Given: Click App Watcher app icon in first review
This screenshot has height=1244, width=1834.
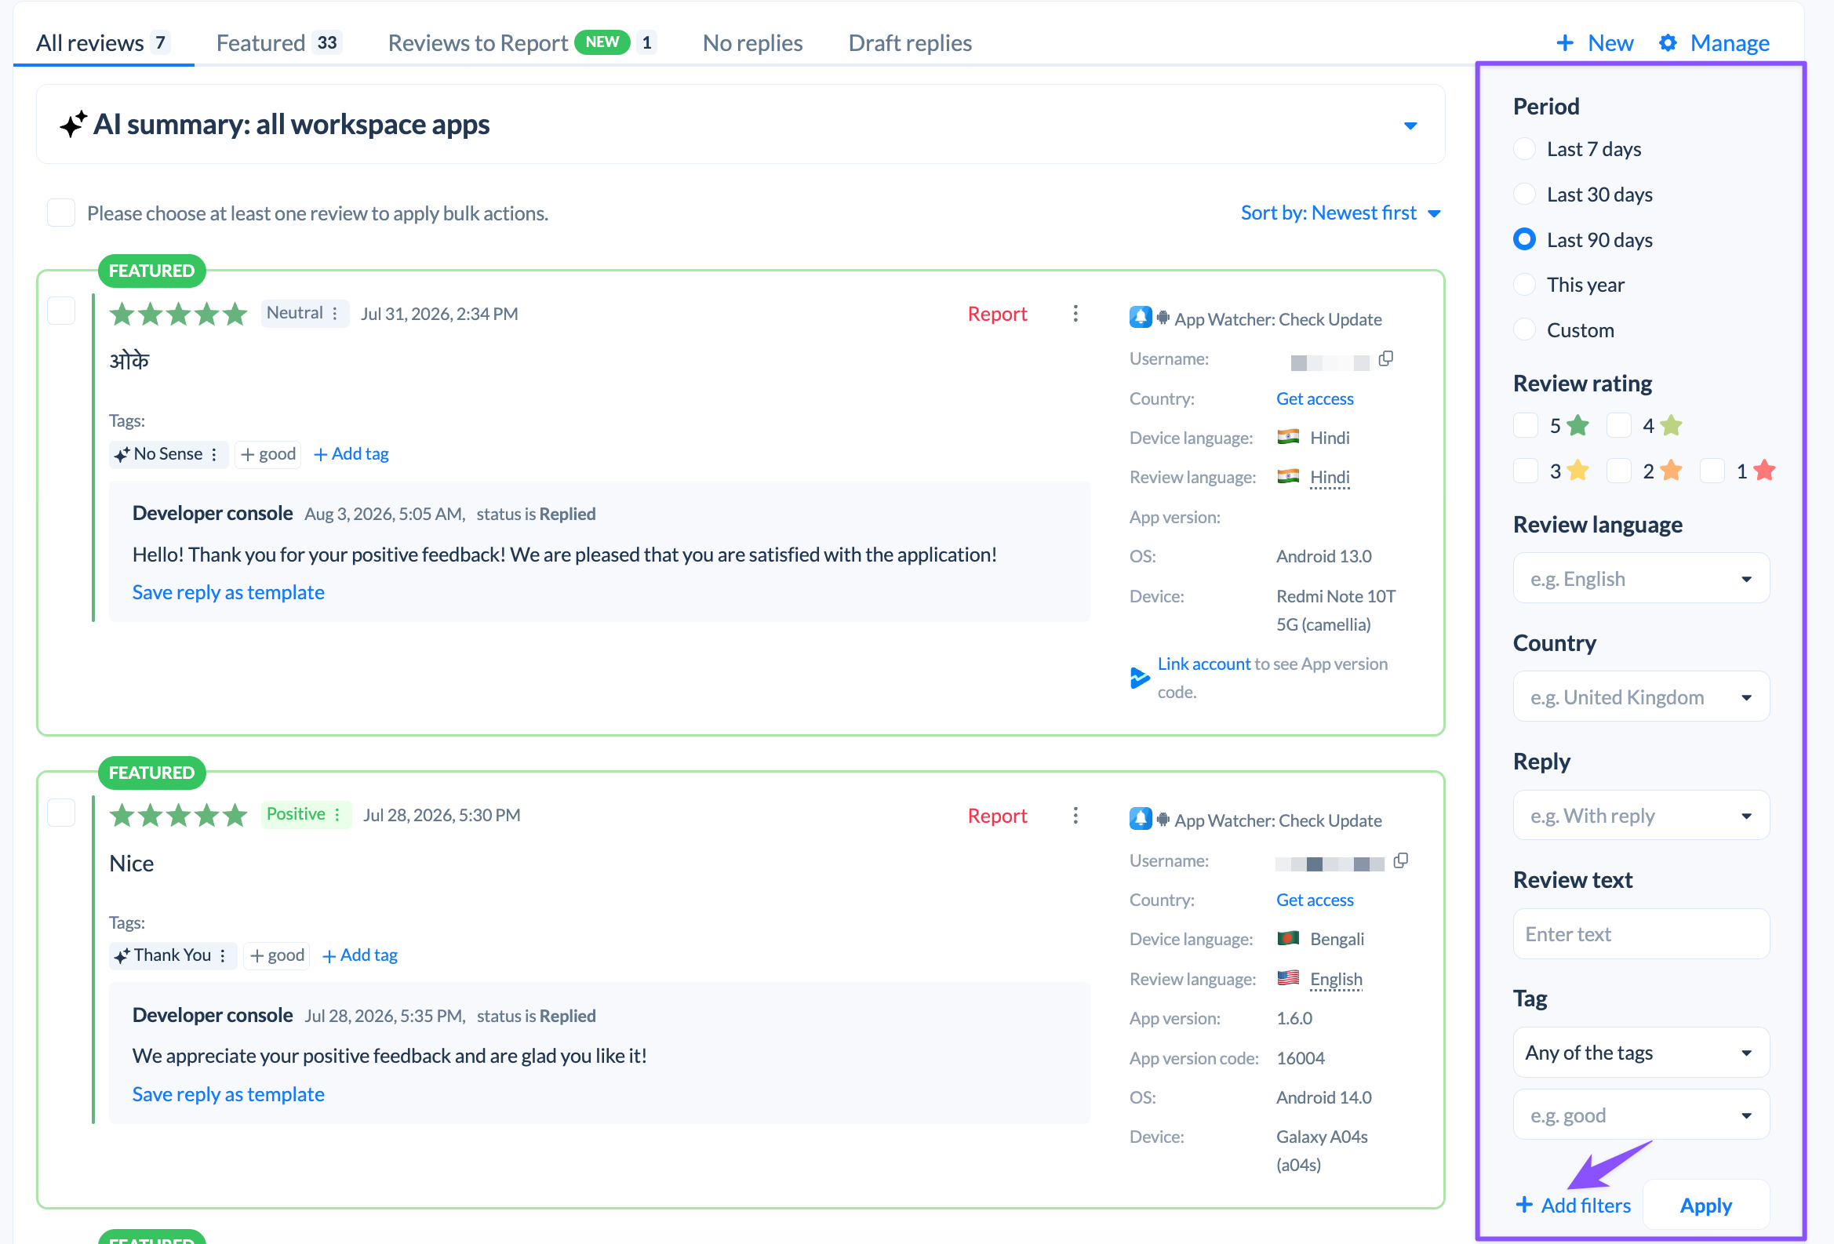Looking at the screenshot, I should [x=1141, y=317].
